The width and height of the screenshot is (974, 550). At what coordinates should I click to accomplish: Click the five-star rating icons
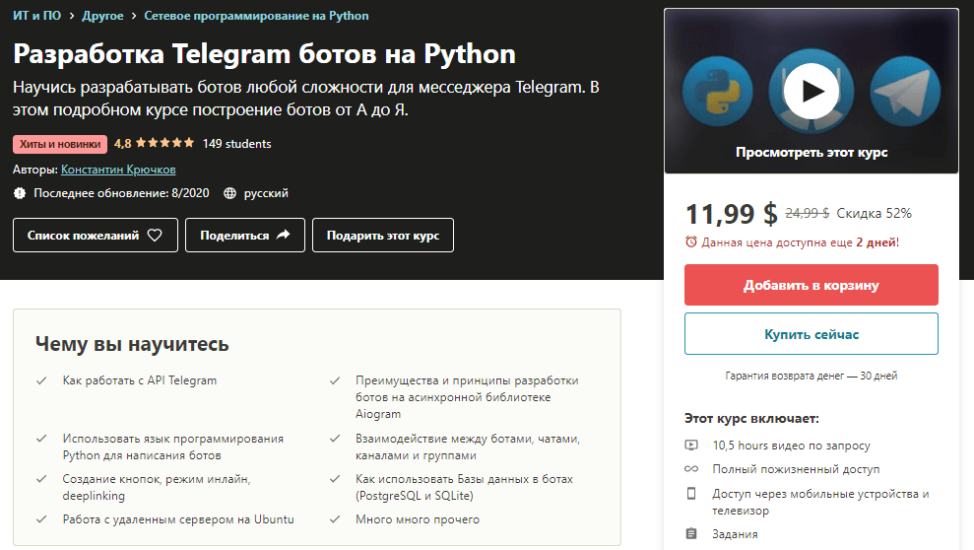tap(165, 143)
